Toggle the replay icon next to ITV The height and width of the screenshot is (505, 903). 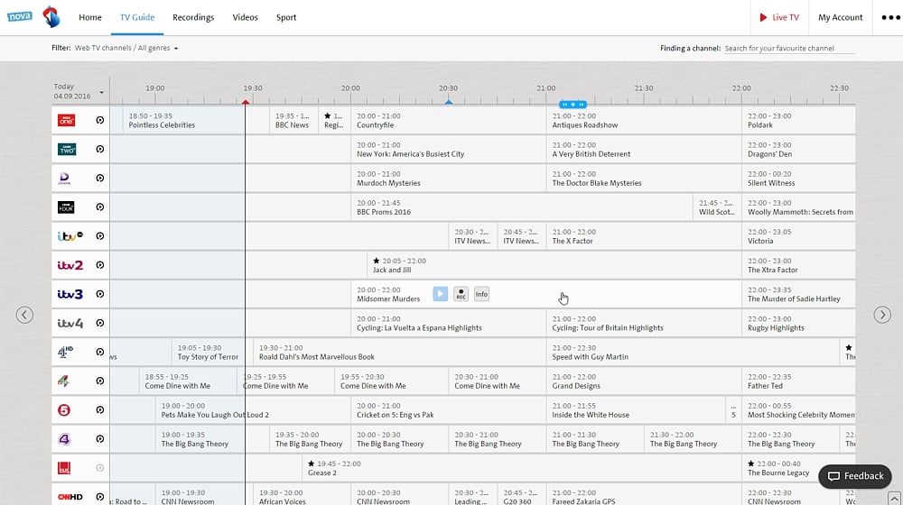click(x=99, y=236)
